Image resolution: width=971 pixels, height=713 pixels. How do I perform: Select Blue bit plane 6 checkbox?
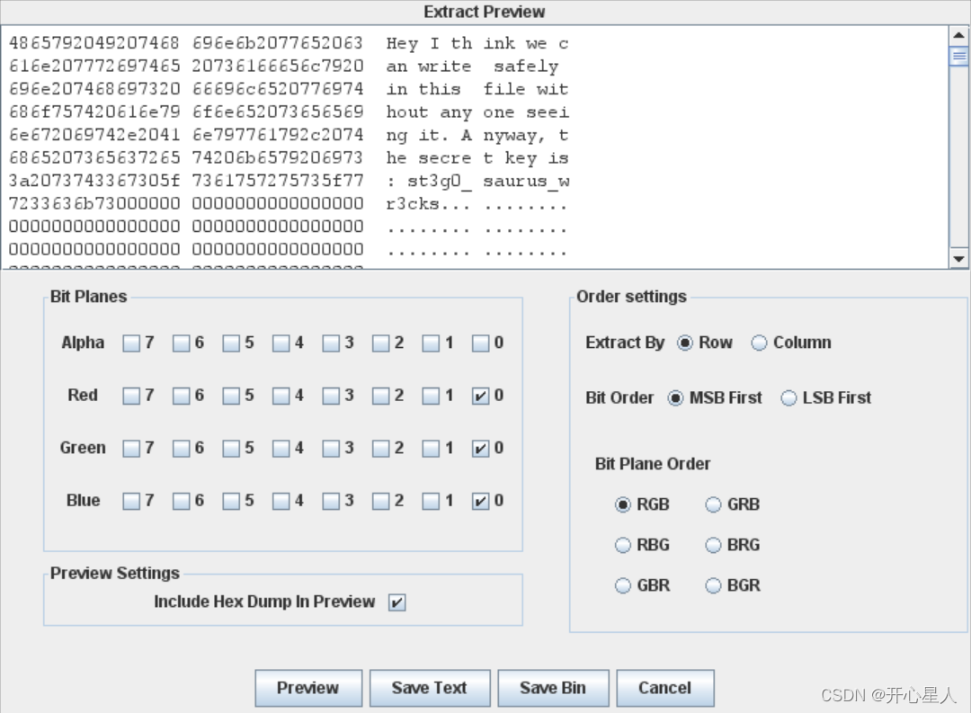(181, 501)
